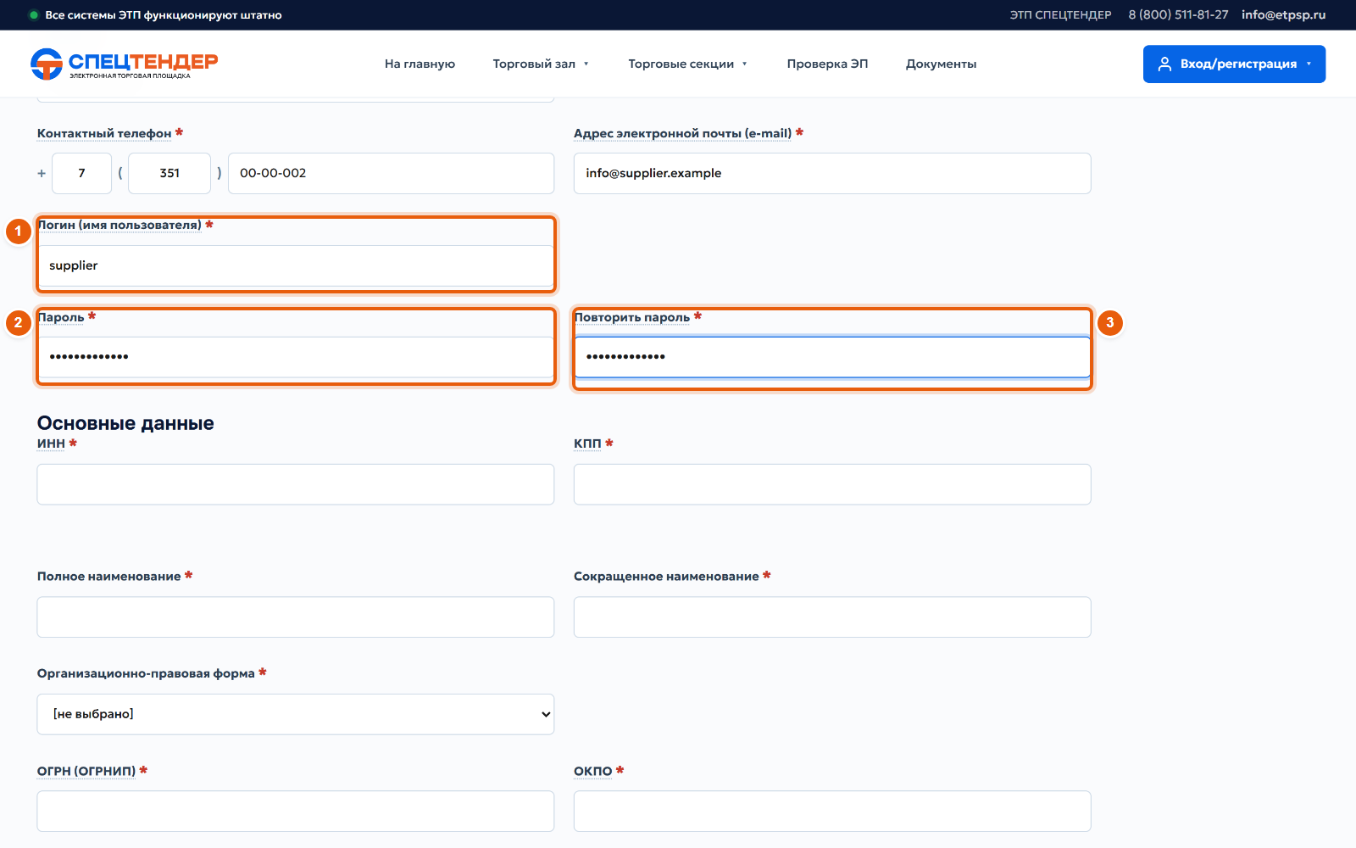1356x848 pixels.
Task: Click the Спецтендер logo
Action: tap(124, 64)
